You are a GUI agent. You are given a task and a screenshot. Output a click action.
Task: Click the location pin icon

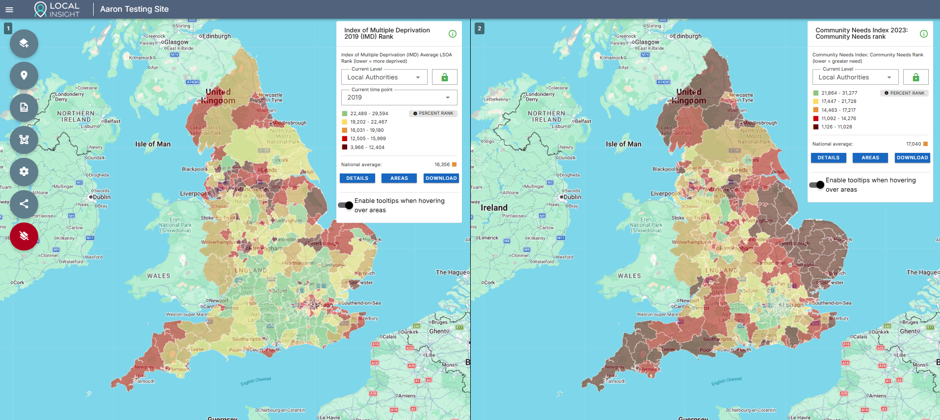(x=24, y=75)
